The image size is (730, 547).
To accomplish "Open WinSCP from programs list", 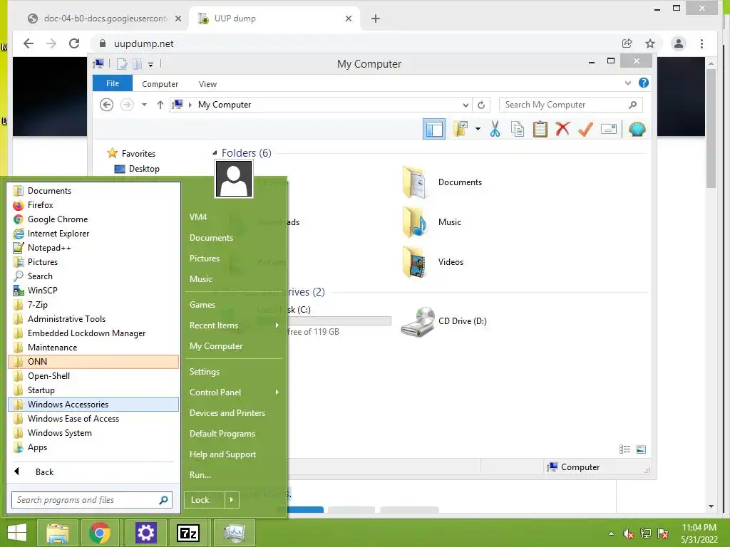I will (x=93, y=291).
